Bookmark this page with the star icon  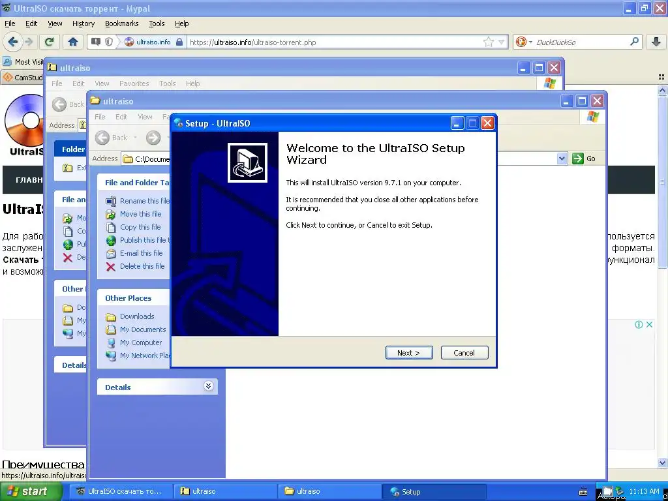tap(488, 42)
